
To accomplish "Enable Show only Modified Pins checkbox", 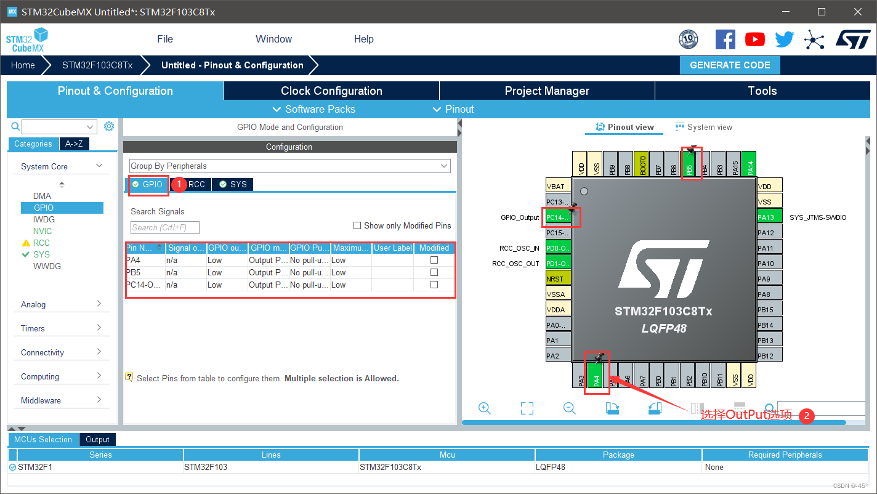I will click(357, 225).
